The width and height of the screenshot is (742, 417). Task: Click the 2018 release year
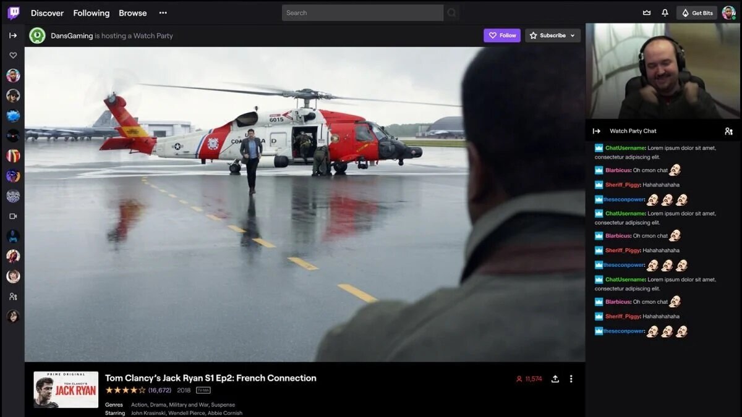tap(184, 390)
